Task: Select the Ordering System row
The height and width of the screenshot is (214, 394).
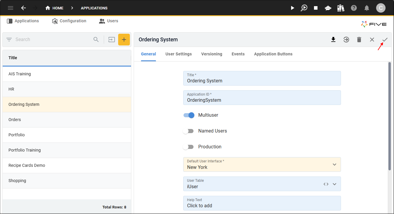Action: 67,105
